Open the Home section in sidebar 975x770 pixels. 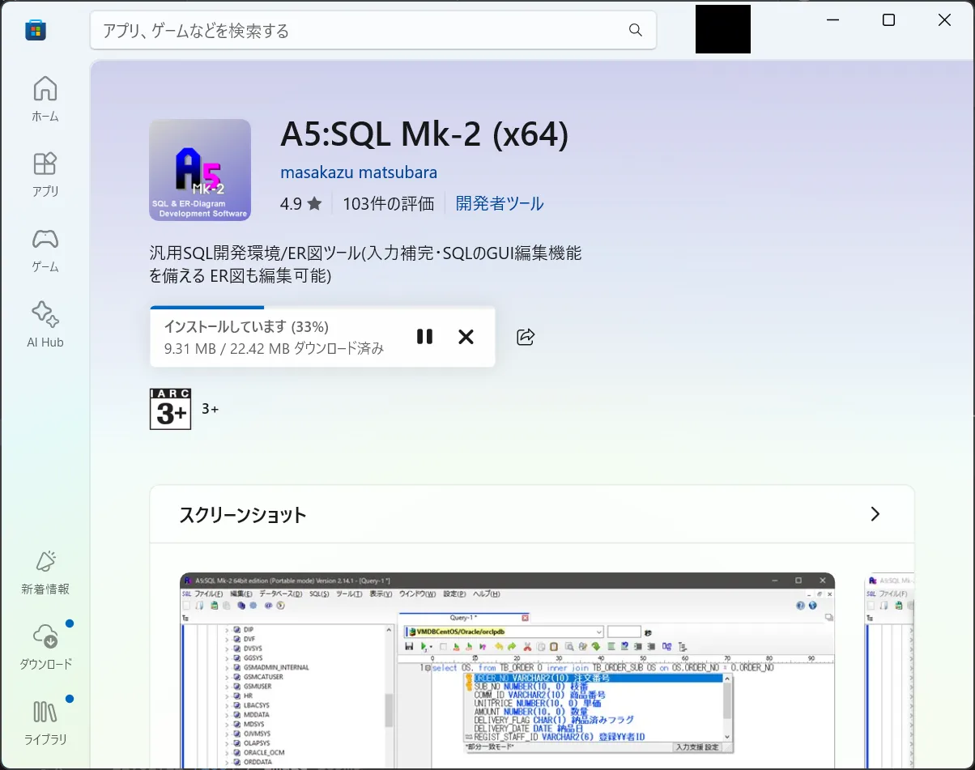click(x=45, y=99)
